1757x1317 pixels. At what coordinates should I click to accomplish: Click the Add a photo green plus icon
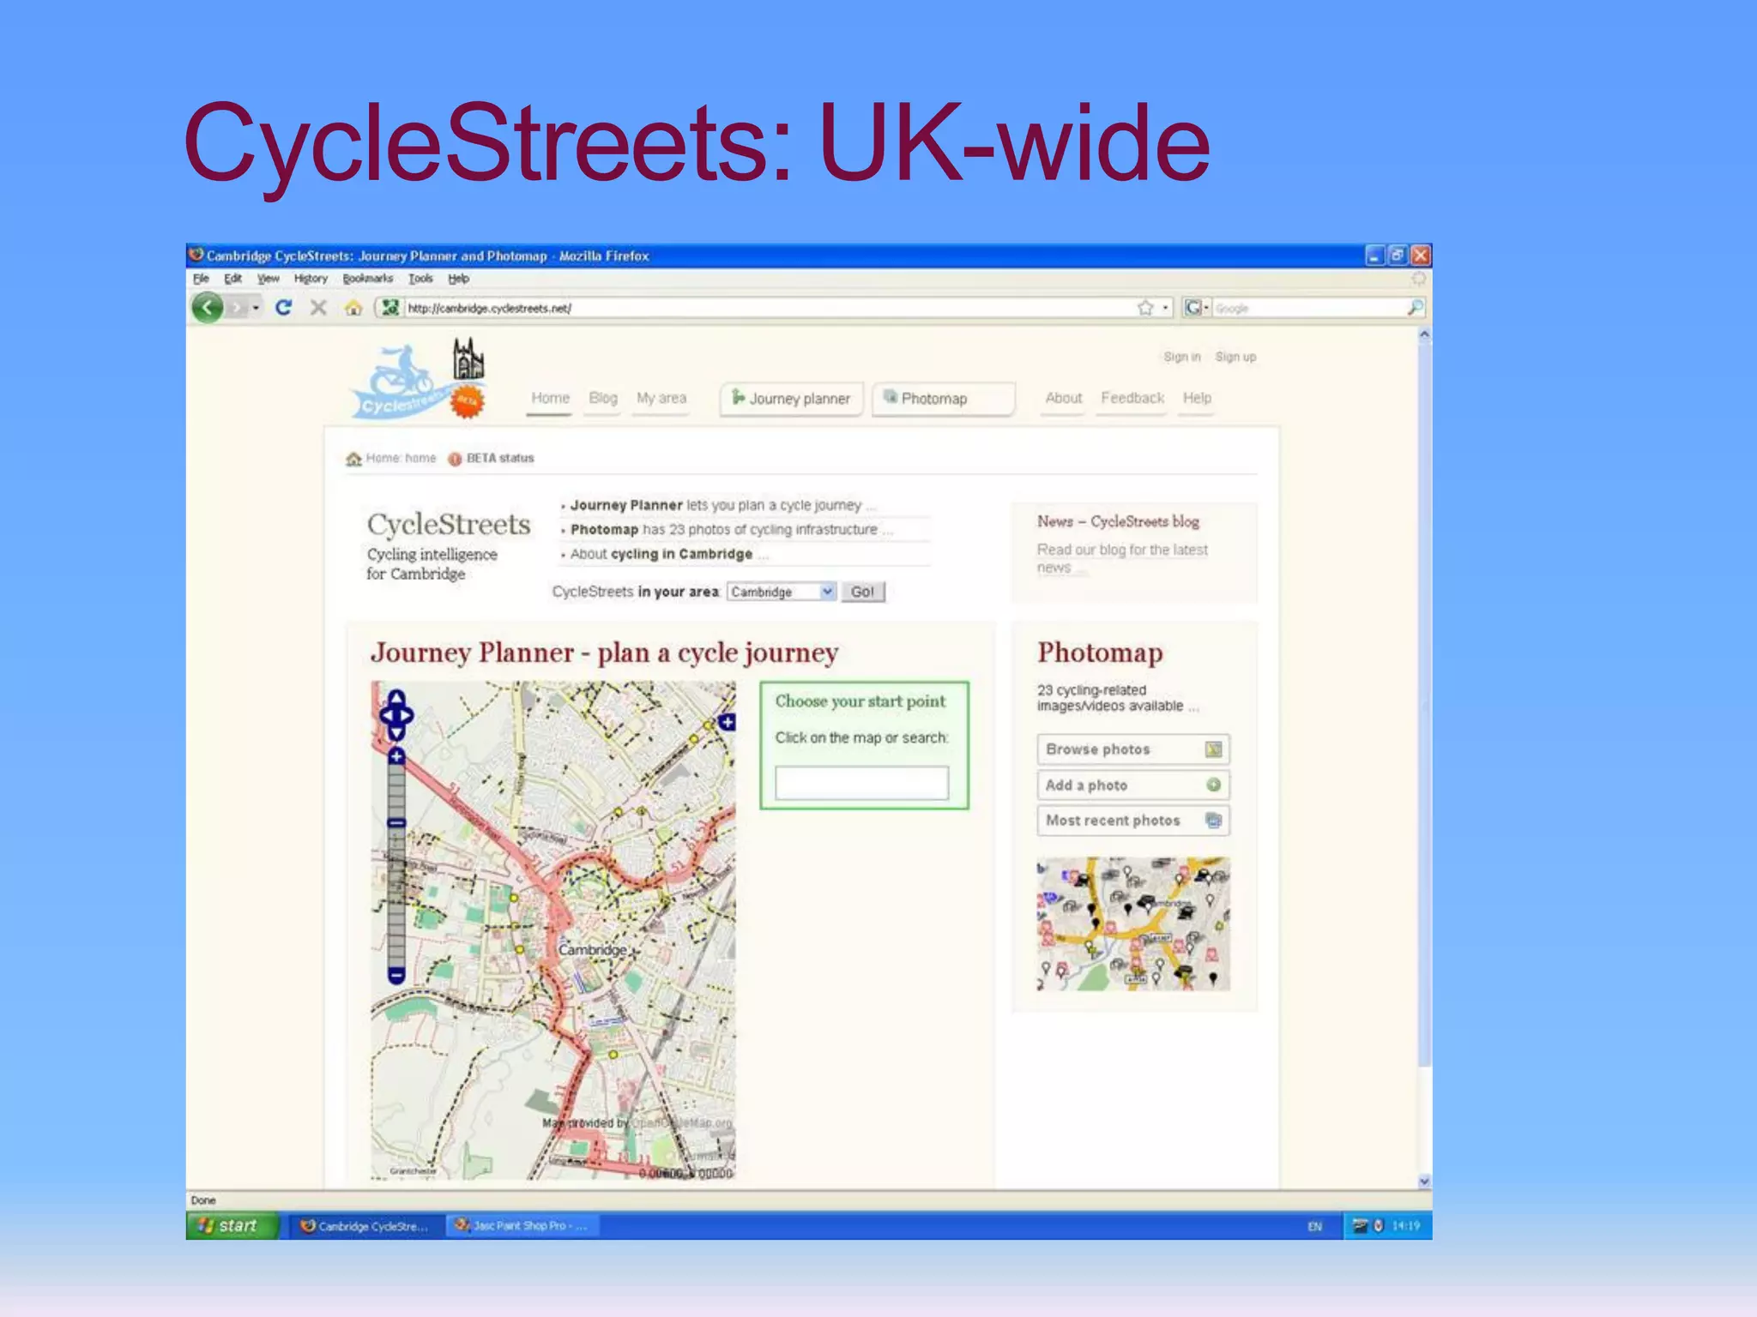1213,785
